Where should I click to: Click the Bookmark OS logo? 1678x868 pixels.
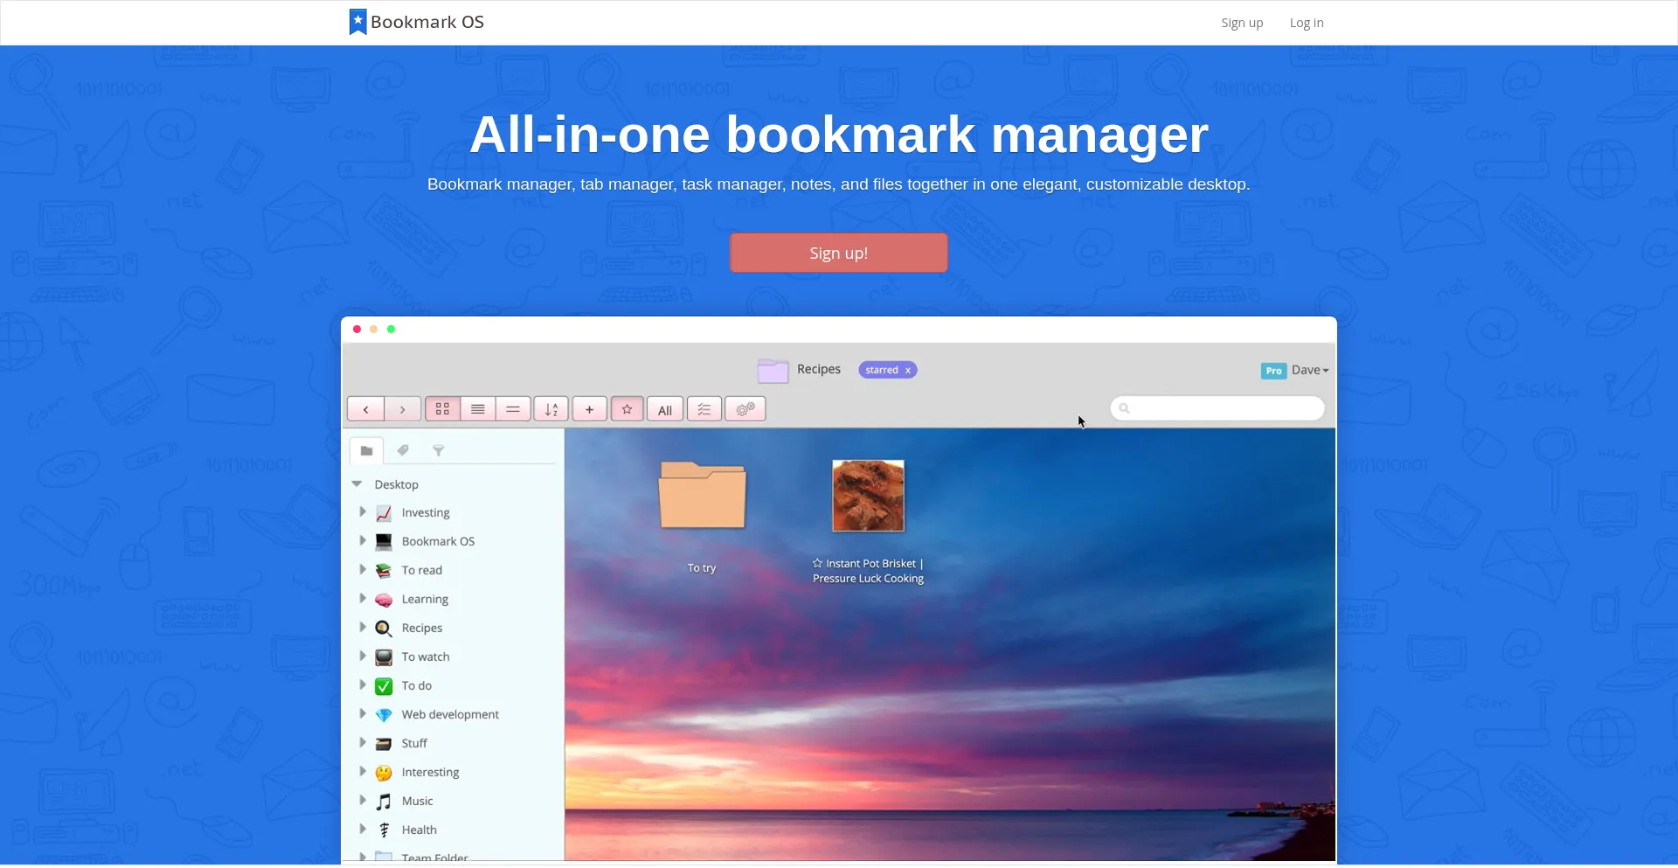click(417, 22)
